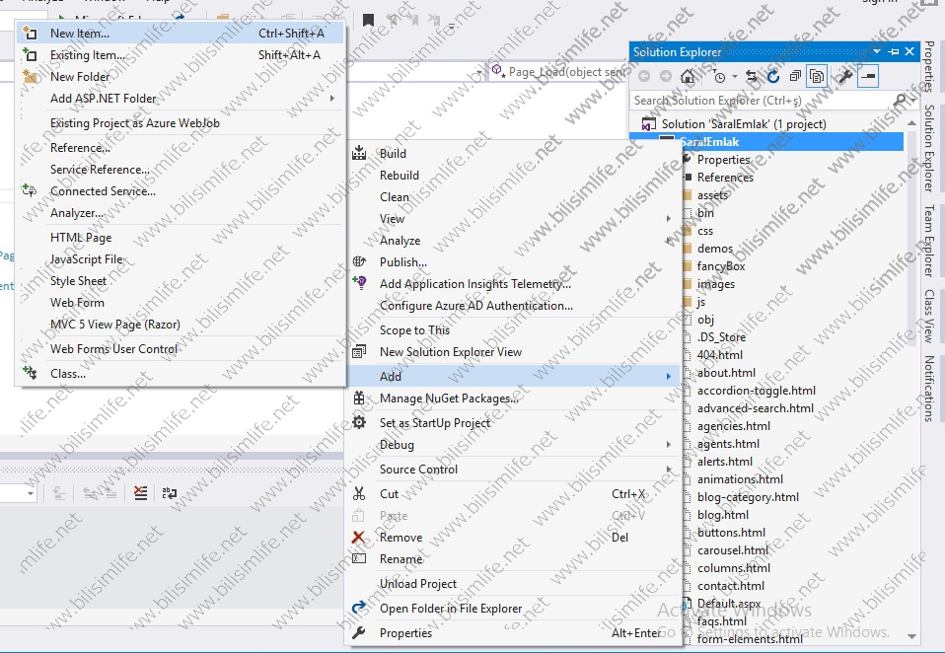Click the red X Remove icon
Screen dimensions: 945x653
coord(359,537)
